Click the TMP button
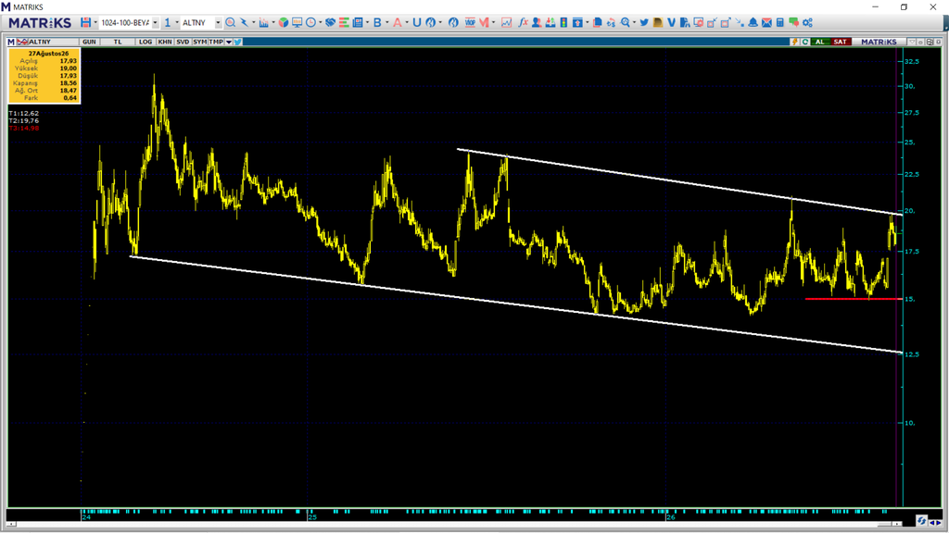Viewport: 949px width, 533px height. [x=215, y=42]
